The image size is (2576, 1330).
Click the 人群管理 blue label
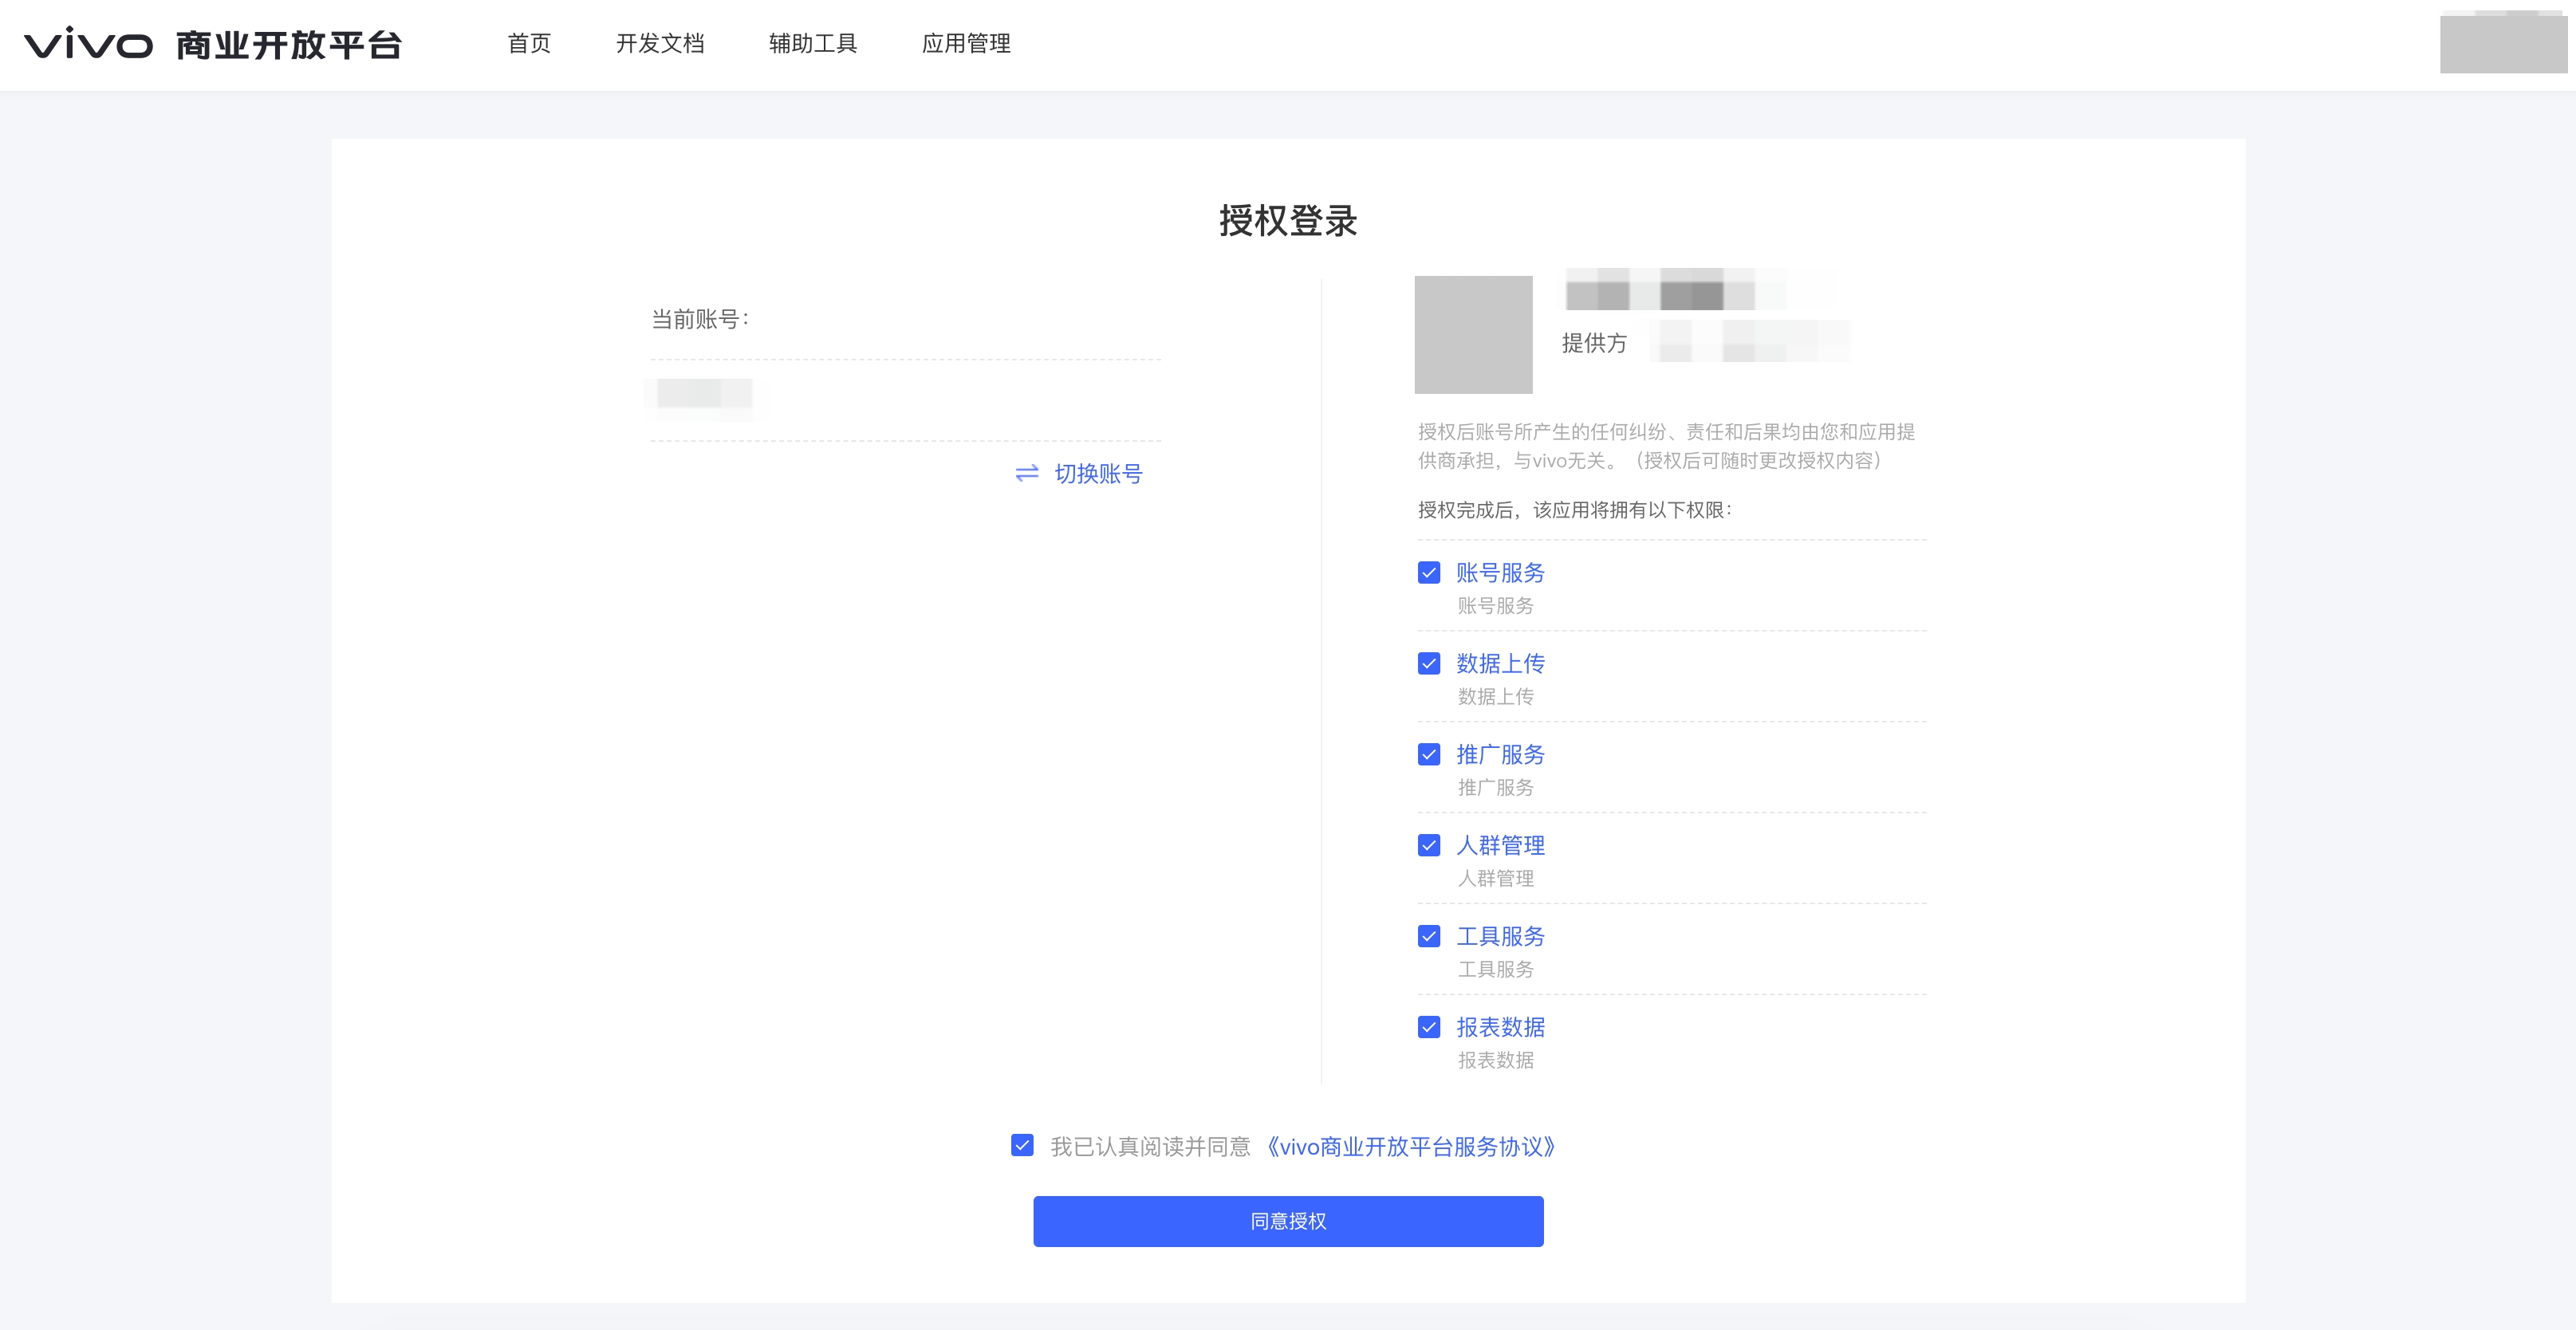click(x=1500, y=845)
